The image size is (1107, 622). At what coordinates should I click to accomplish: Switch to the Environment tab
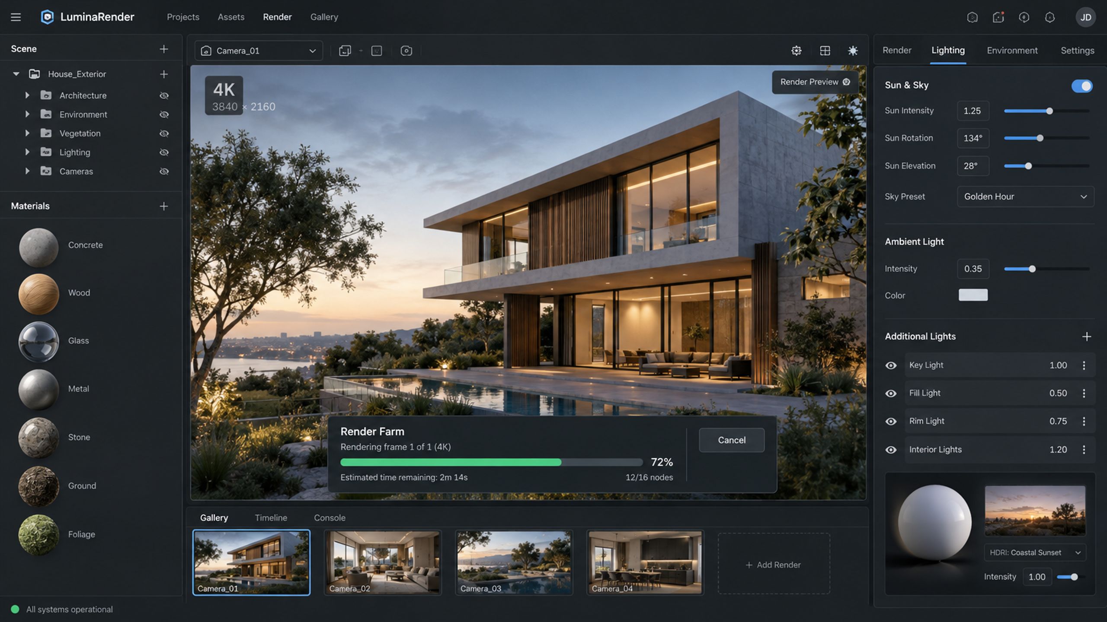1012,51
